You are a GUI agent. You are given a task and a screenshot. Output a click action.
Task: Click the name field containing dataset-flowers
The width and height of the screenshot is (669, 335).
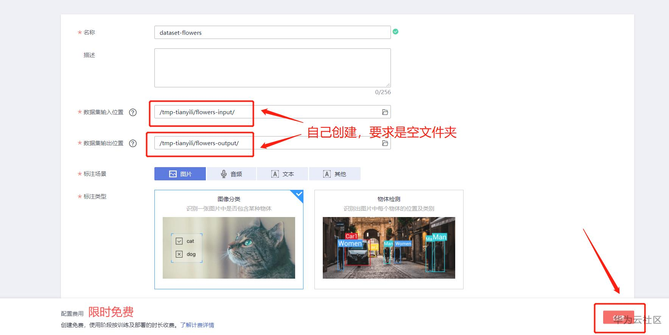click(x=272, y=33)
